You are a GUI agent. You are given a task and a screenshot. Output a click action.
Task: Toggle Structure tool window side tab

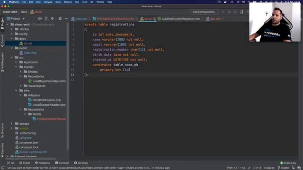[x=2, y=130]
